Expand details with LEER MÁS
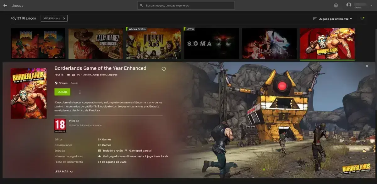This screenshot has width=377, height=184. 63,171
